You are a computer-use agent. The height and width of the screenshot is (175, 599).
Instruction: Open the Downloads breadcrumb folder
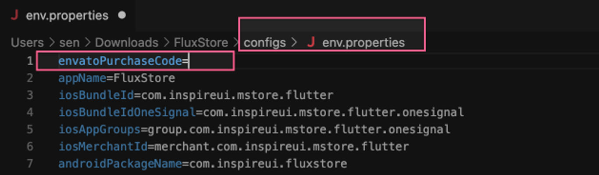[x=127, y=43]
